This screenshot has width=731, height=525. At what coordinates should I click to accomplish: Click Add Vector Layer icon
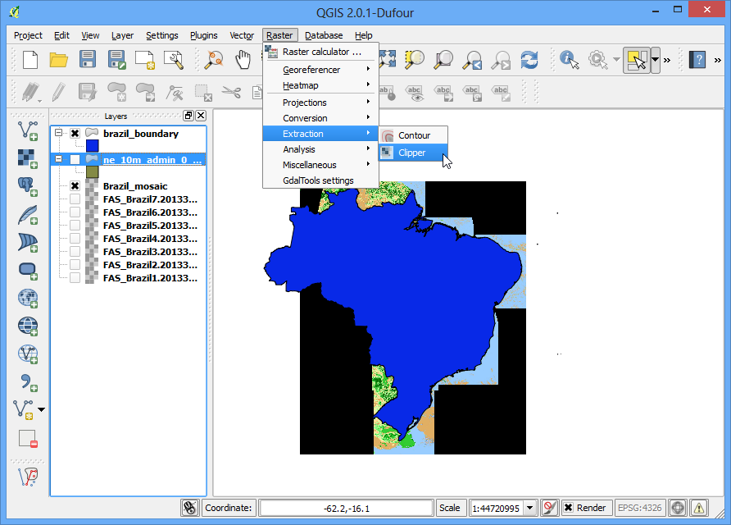tap(28, 130)
